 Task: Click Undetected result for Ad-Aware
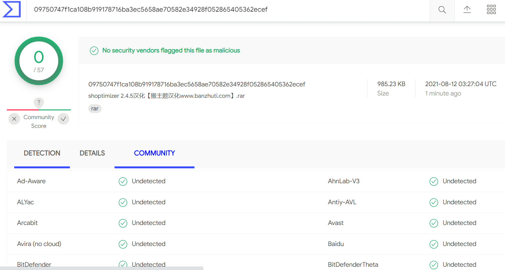(148, 181)
